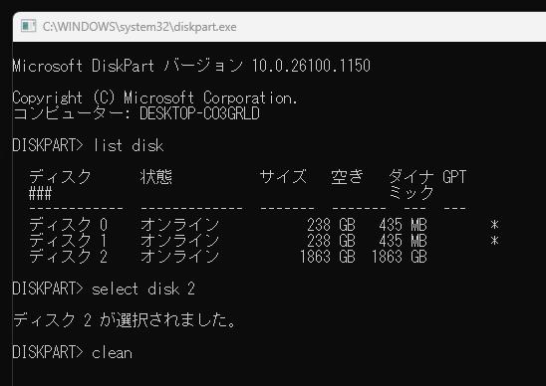The height and width of the screenshot is (386, 546).
Task: Click the diskpart window icon in title bar
Action: [28, 27]
